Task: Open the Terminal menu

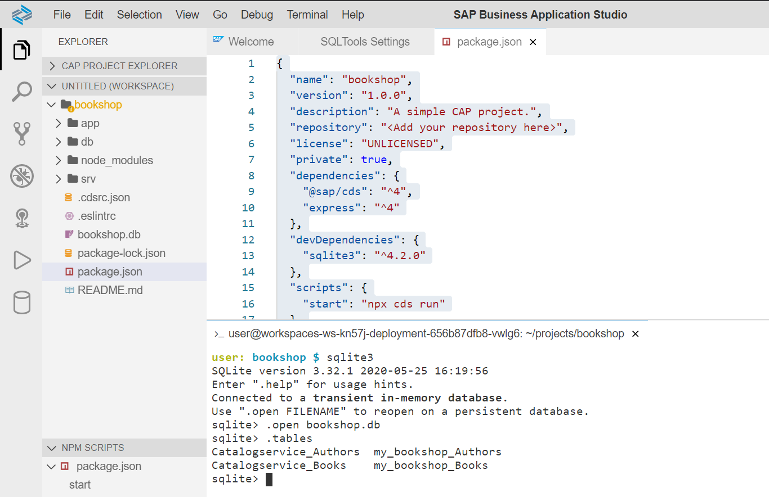Action: point(307,15)
